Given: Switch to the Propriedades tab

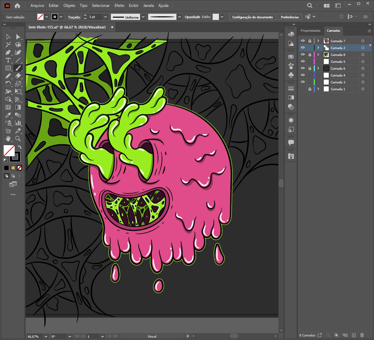Looking at the screenshot, I should tap(310, 30).
